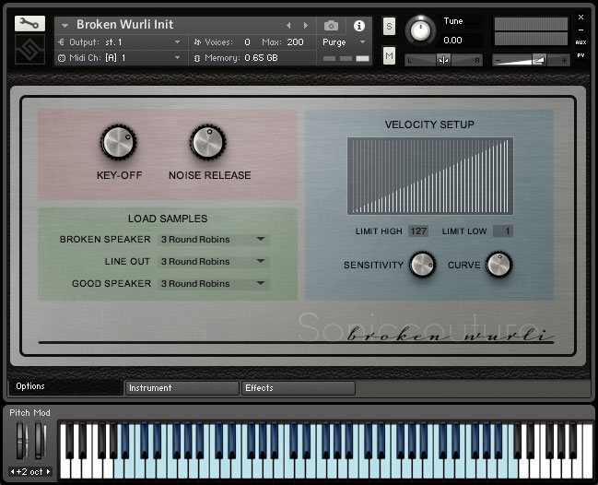Minimize instrument header with dash button
This screenshot has height=485, width=598.
point(580,30)
